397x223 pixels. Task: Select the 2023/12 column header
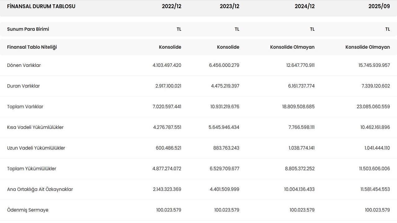230,6
